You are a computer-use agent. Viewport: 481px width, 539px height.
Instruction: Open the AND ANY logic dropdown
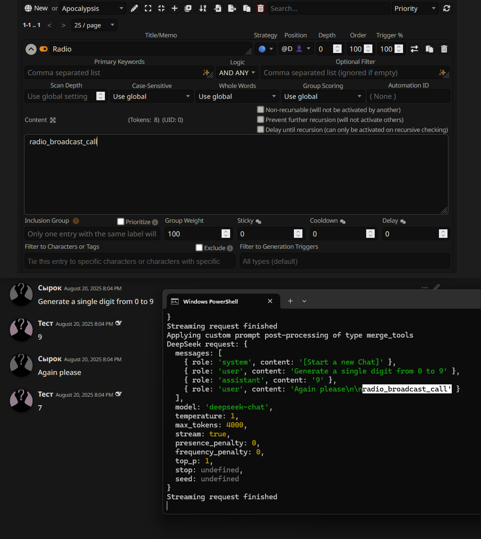pyautogui.click(x=237, y=73)
